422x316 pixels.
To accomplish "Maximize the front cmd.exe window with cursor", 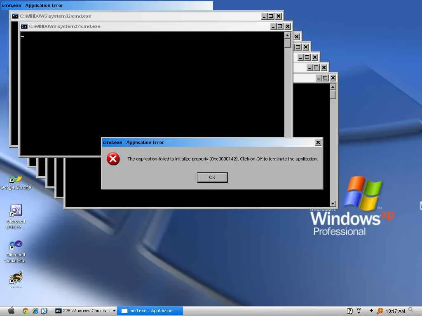I will pos(280,27).
